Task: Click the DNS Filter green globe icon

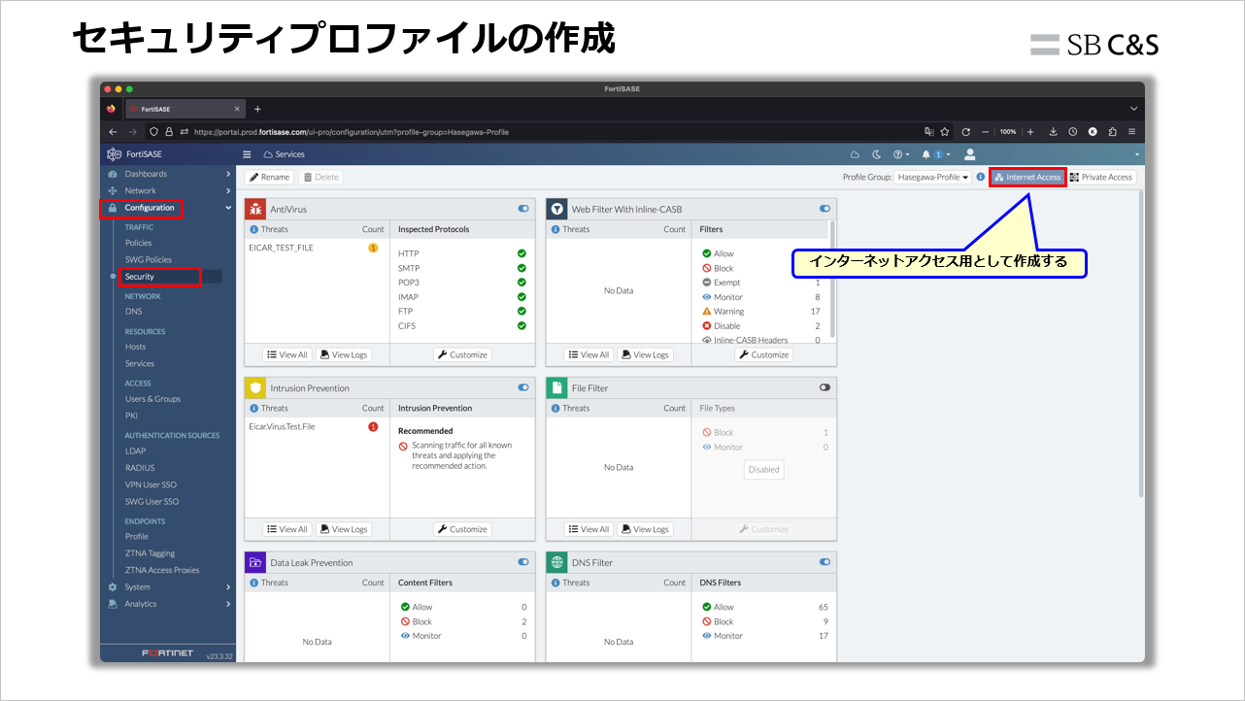Action: [x=559, y=561]
